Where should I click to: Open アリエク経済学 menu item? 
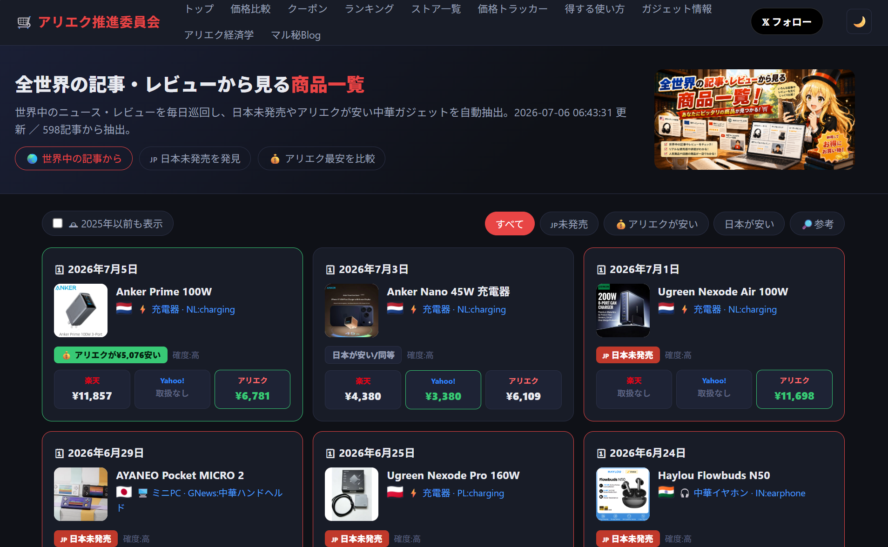click(x=219, y=35)
